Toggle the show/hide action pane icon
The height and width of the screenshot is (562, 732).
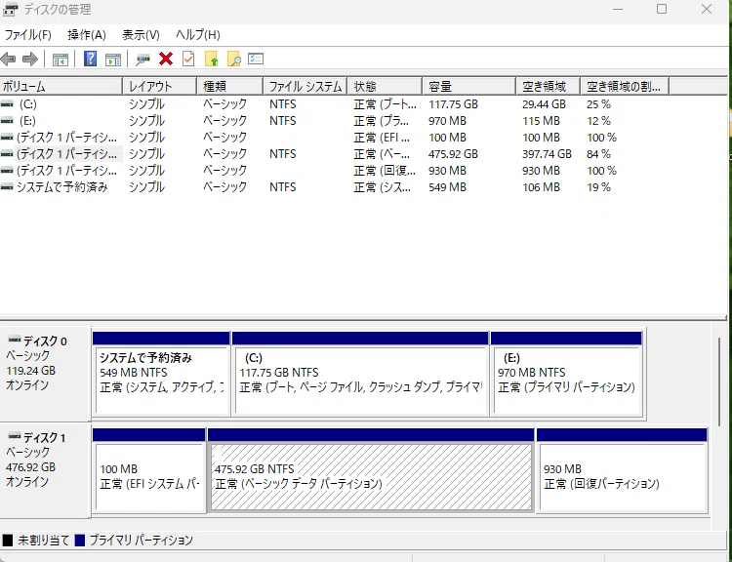pyautogui.click(x=113, y=60)
